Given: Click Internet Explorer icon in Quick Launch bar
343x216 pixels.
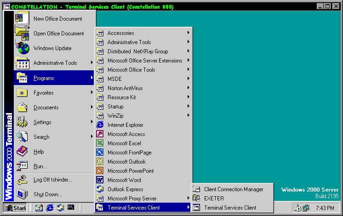Looking at the screenshot, I should click(50, 208).
